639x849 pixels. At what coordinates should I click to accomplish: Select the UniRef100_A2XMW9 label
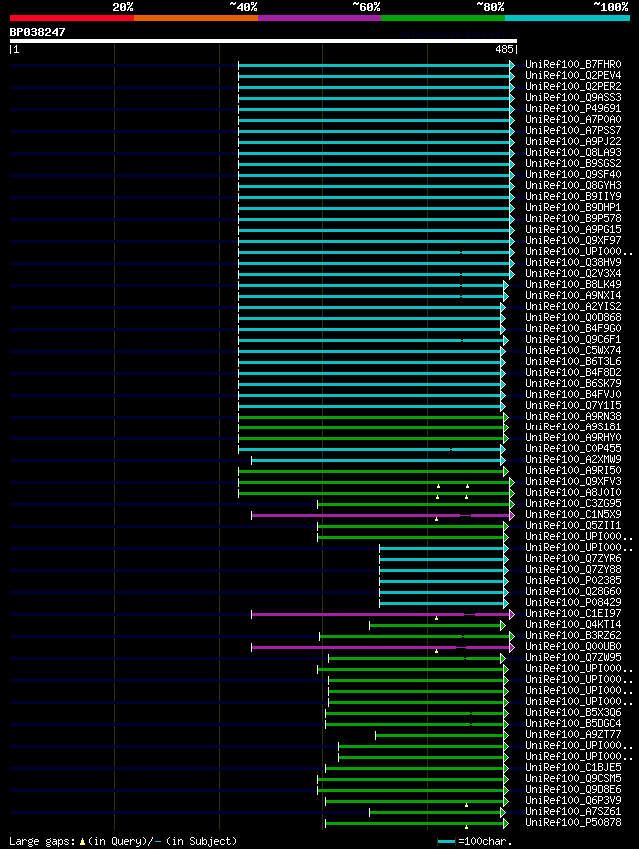coord(573,459)
